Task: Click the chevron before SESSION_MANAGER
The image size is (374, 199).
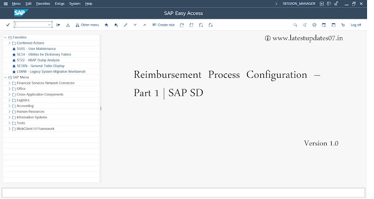Action: pyautogui.click(x=276, y=4)
